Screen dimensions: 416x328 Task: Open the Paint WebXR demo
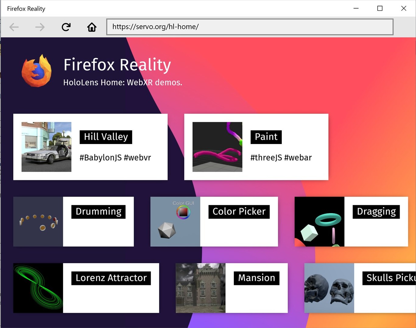[x=266, y=137]
